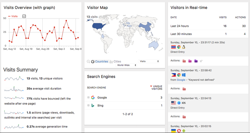Switch the map to Cities view
The image size is (250, 133).
(x=117, y=61)
